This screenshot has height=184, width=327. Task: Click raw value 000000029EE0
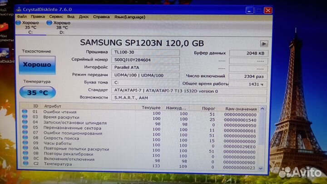click(x=239, y=146)
